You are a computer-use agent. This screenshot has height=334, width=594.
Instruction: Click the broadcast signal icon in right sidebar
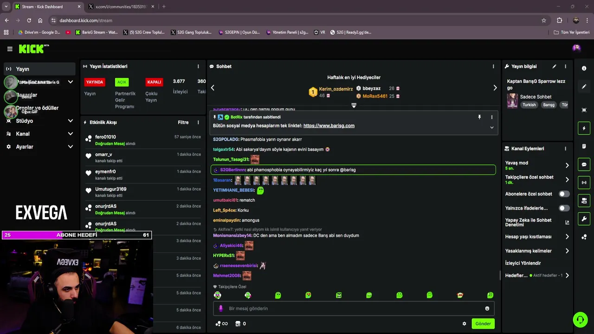584,182
